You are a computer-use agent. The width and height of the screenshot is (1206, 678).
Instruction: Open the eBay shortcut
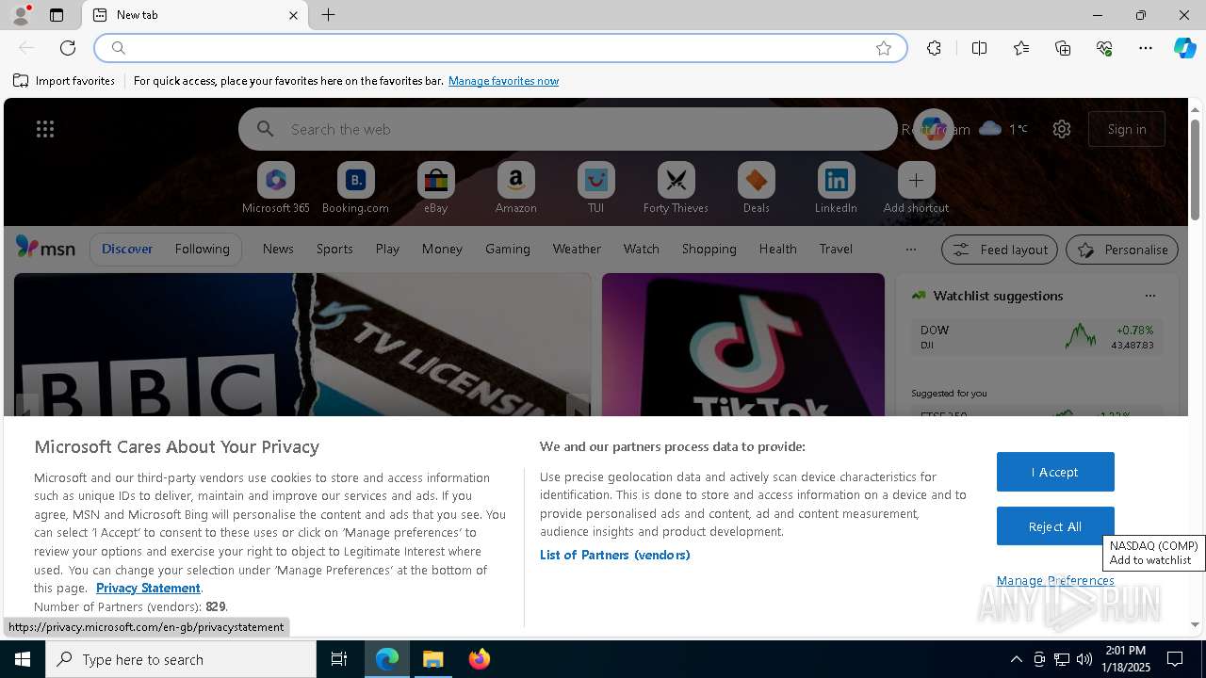[435, 188]
